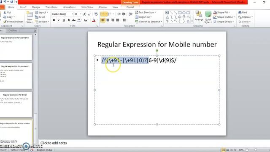Switch to the Outline pane tab
Screen dimensions: 270x152
(13, 30)
